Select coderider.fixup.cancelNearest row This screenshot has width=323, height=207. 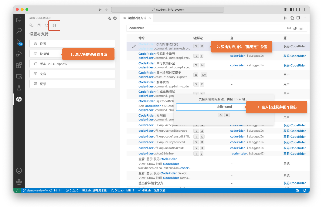[x=218, y=131]
